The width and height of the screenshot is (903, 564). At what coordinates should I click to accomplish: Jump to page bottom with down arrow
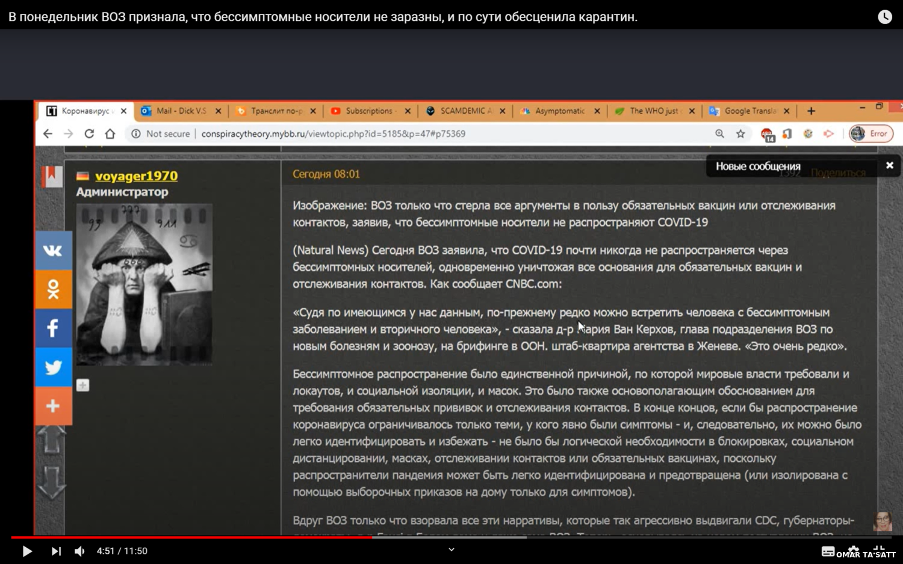tap(52, 483)
